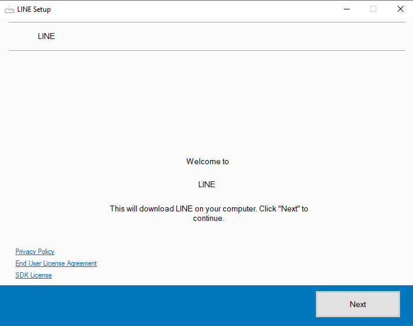The width and height of the screenshot is (413, 326).
Task: Open the Privacy Policy link
Action: coord(35,252)
